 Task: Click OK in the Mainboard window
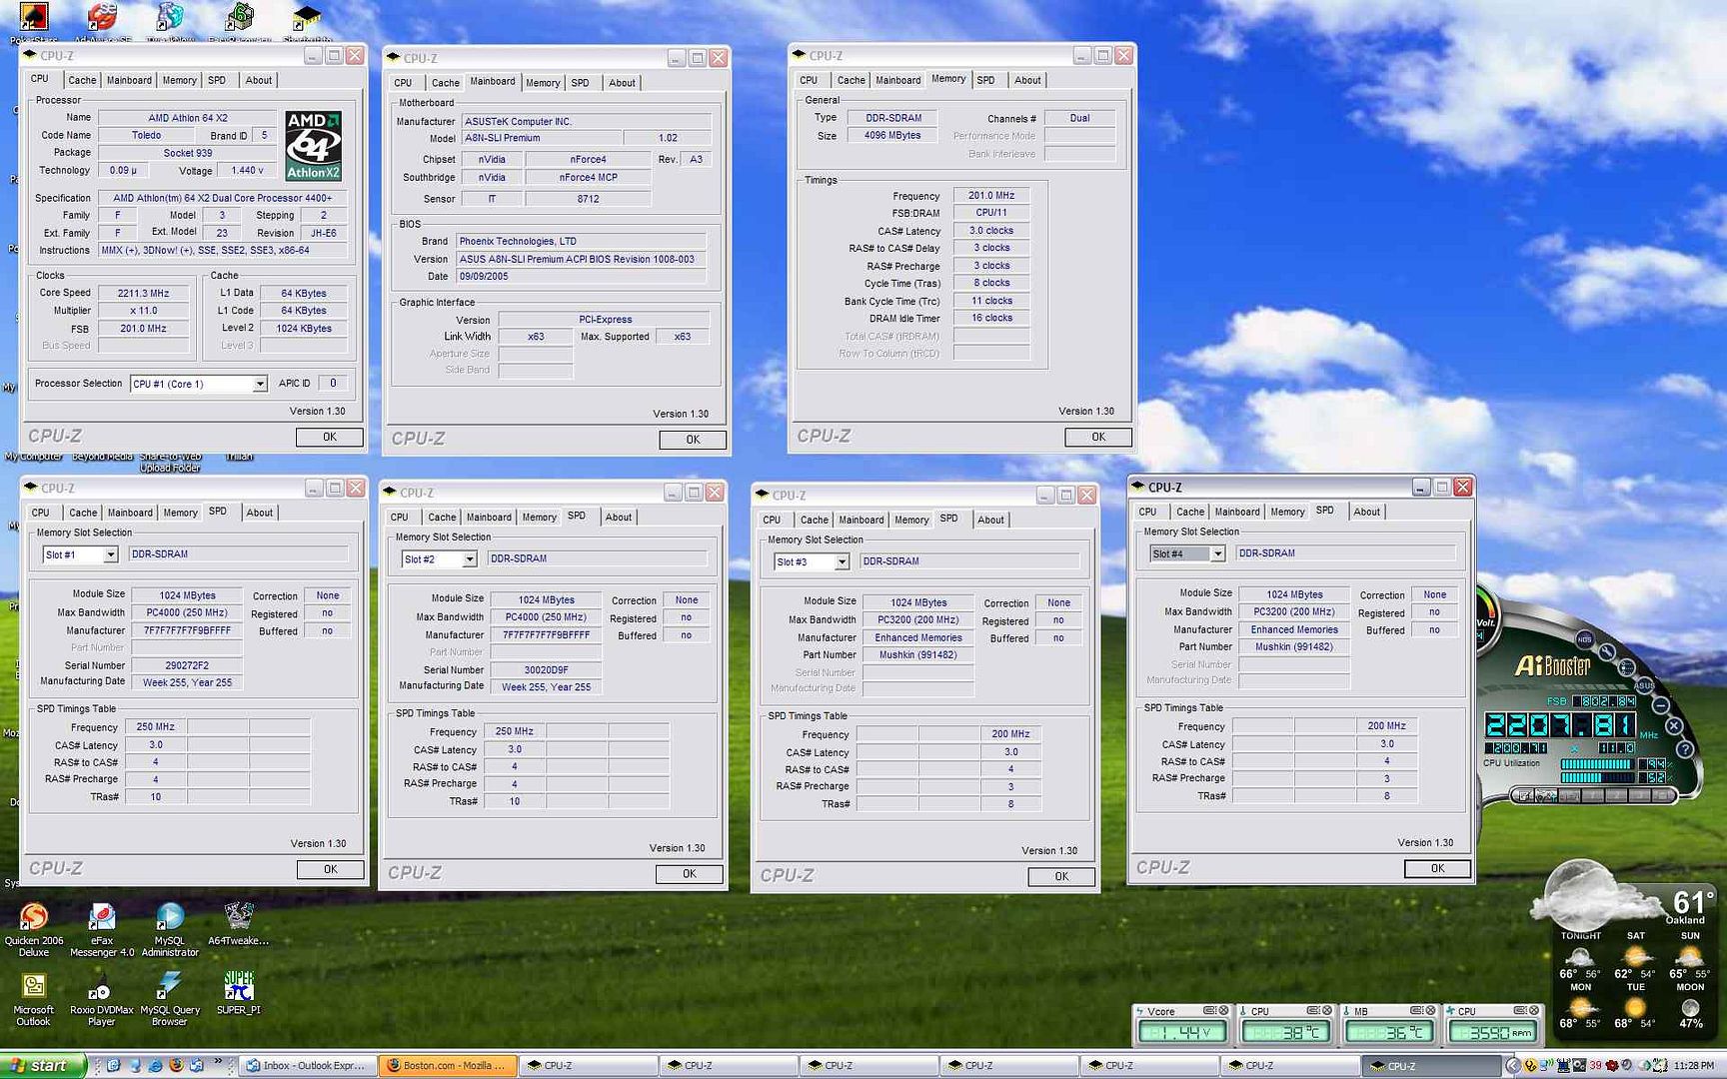[693, 440]
